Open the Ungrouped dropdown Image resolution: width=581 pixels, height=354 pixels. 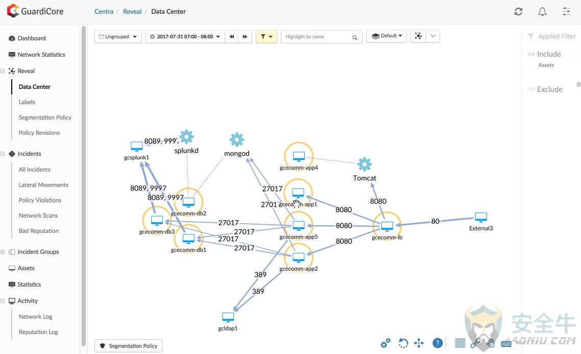coord(118,37)
